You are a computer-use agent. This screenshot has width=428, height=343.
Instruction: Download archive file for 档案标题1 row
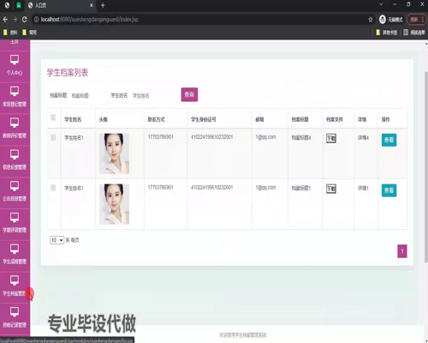(x=331, y=189)
